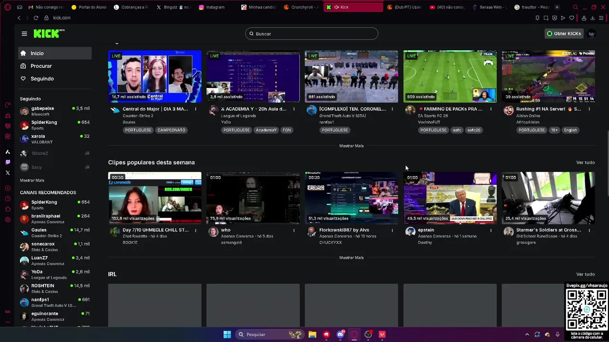Search tabs using the magnifier icon
Image resolution: width=609 pixels, height=342 pixels.
575,7
